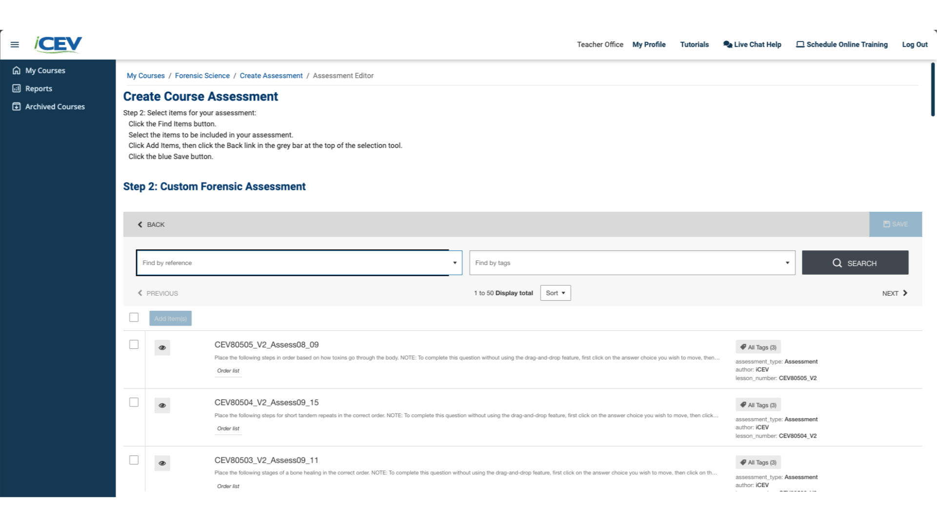Click the Reports chart icon

tap(17, 88)
